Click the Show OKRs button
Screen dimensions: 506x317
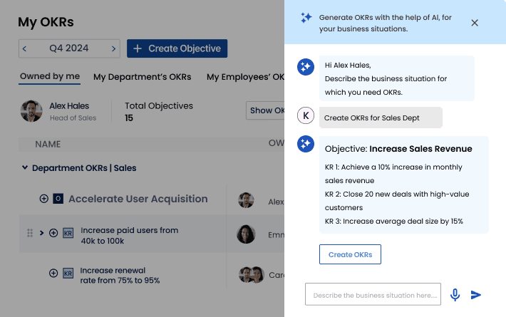coord(265,110)
